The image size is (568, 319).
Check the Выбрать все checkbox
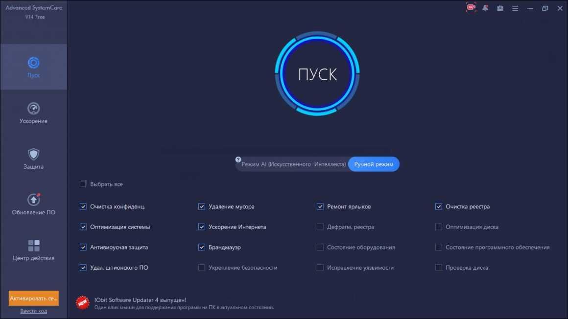[x=83, y=184]
